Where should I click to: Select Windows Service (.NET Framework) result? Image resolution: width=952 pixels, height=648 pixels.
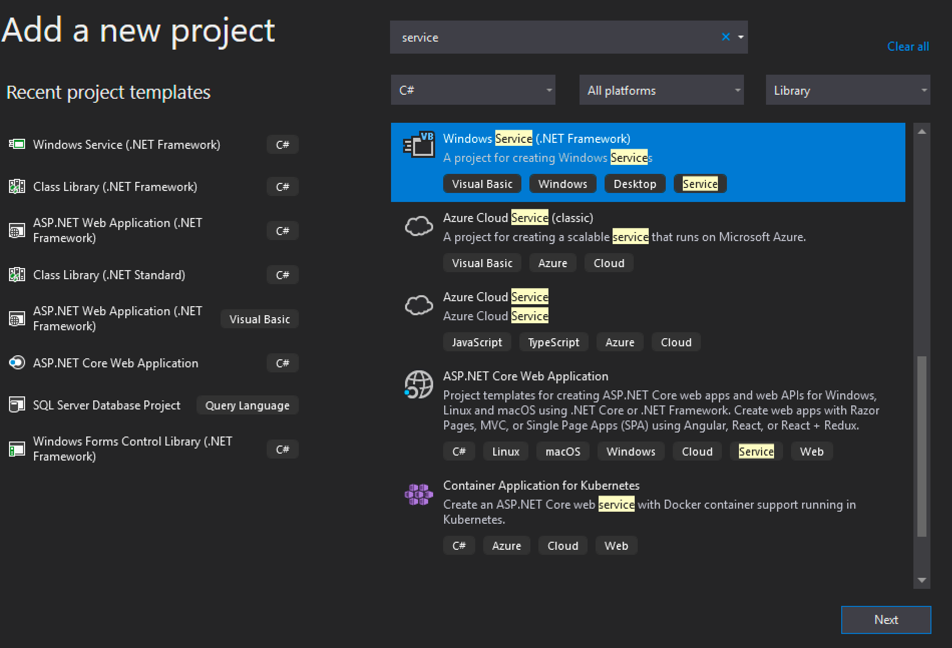click(648, 162)
